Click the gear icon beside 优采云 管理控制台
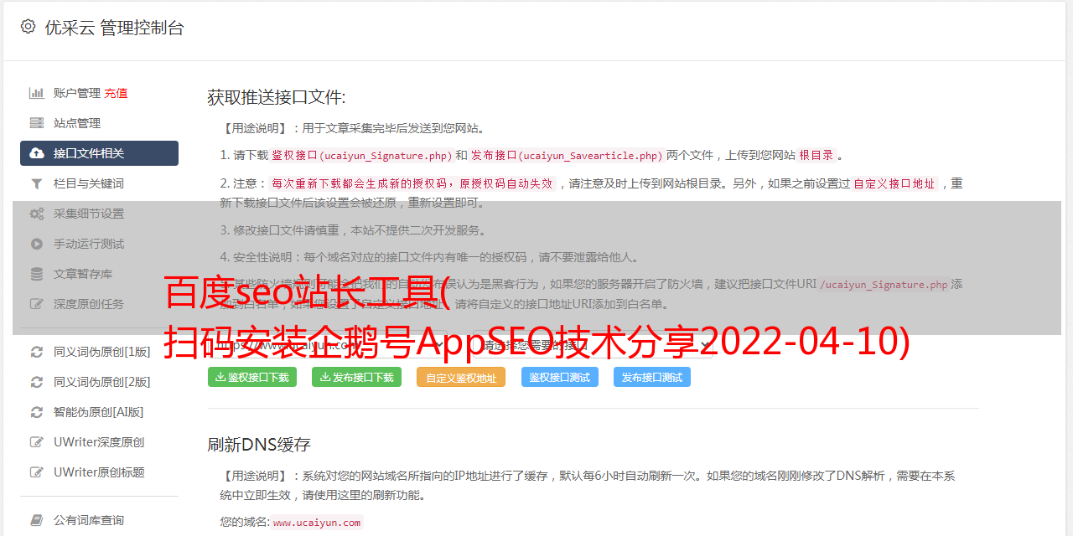Screen dimensions: 1073x536 click(x=28, y=27)
